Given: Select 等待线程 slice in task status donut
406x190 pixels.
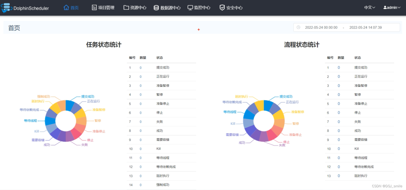Looking at the screenshot, I should (x=50, y=121).
